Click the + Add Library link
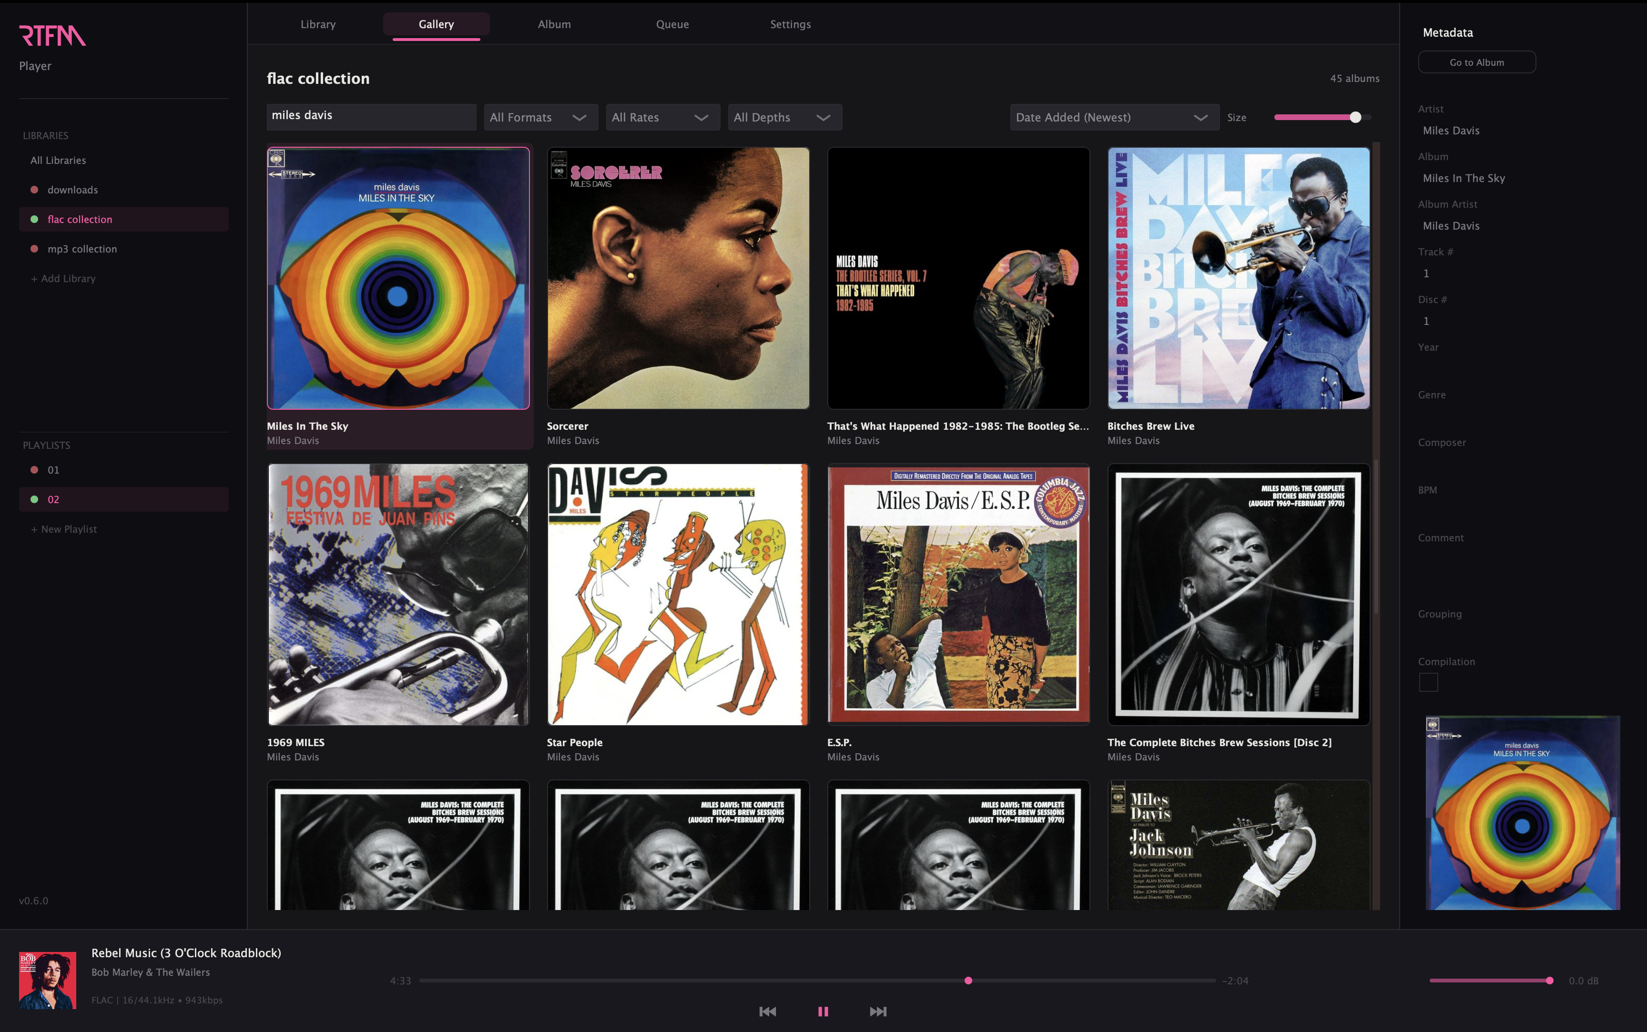Screen dimensions: 1647x1032 pos(63,278)
